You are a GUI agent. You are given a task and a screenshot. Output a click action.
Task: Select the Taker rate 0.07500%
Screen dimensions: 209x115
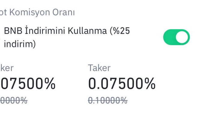tap(122, 84)
